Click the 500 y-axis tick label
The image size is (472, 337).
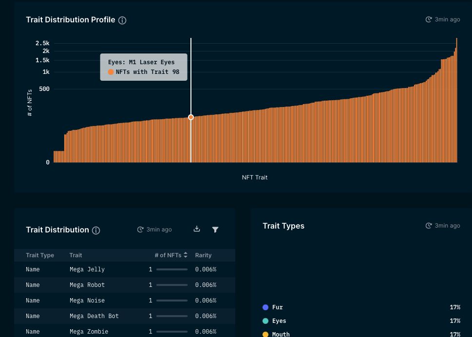tap(44, 89)
